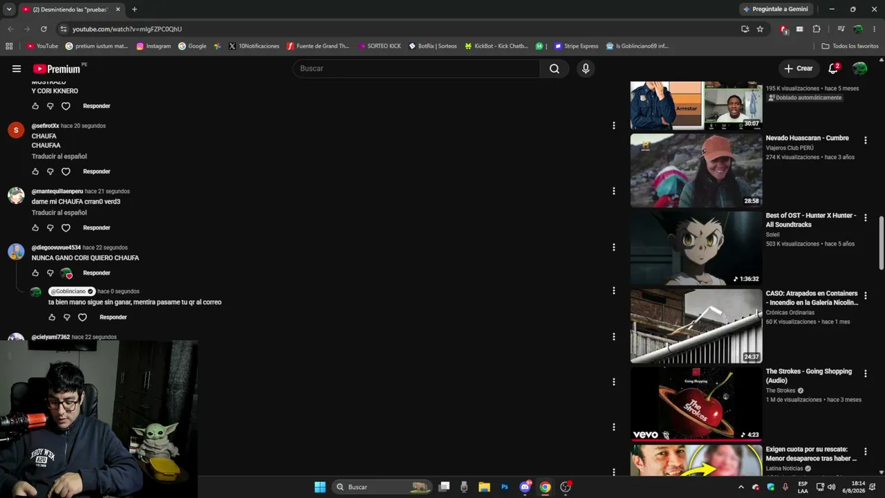This screenshot has height=498, width=885.
Task: Open the @sefirotXx channel avatar
Action: [16, 130]
